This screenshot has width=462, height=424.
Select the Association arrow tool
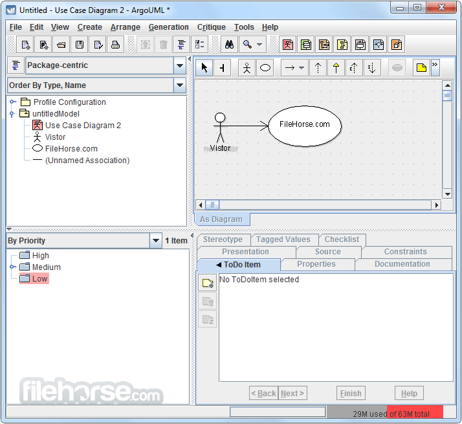tap(290, 68)
